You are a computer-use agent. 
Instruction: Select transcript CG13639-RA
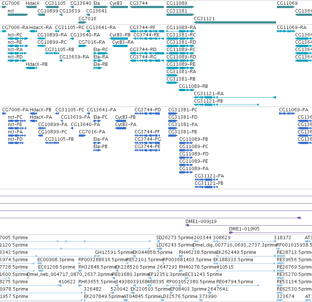pyautogui.click(x=61, y=61)
